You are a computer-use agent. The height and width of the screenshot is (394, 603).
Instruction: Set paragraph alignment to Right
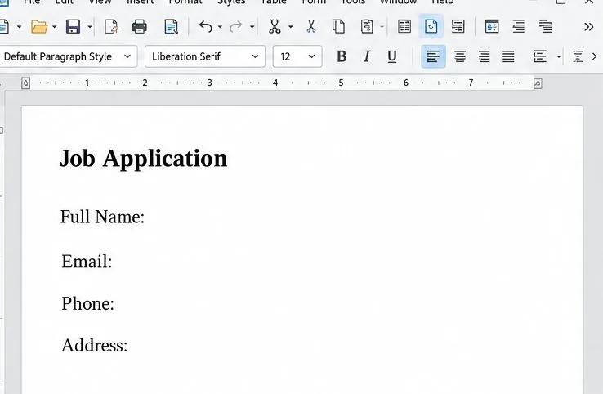click(485, 56)
